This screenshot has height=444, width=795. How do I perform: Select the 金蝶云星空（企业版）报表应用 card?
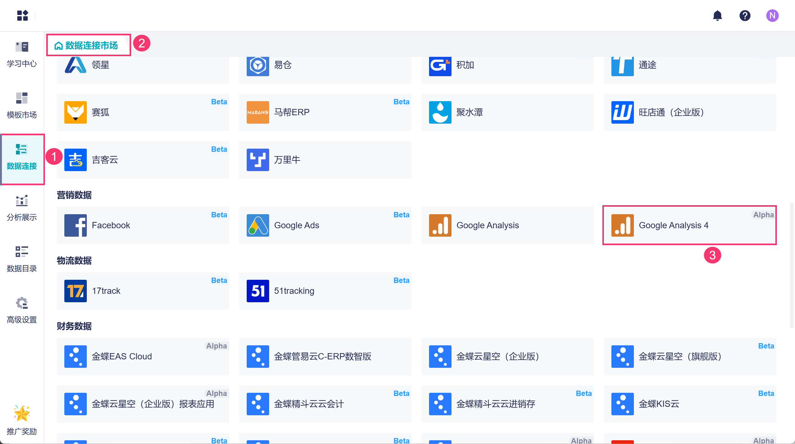(x=143, y=404)
